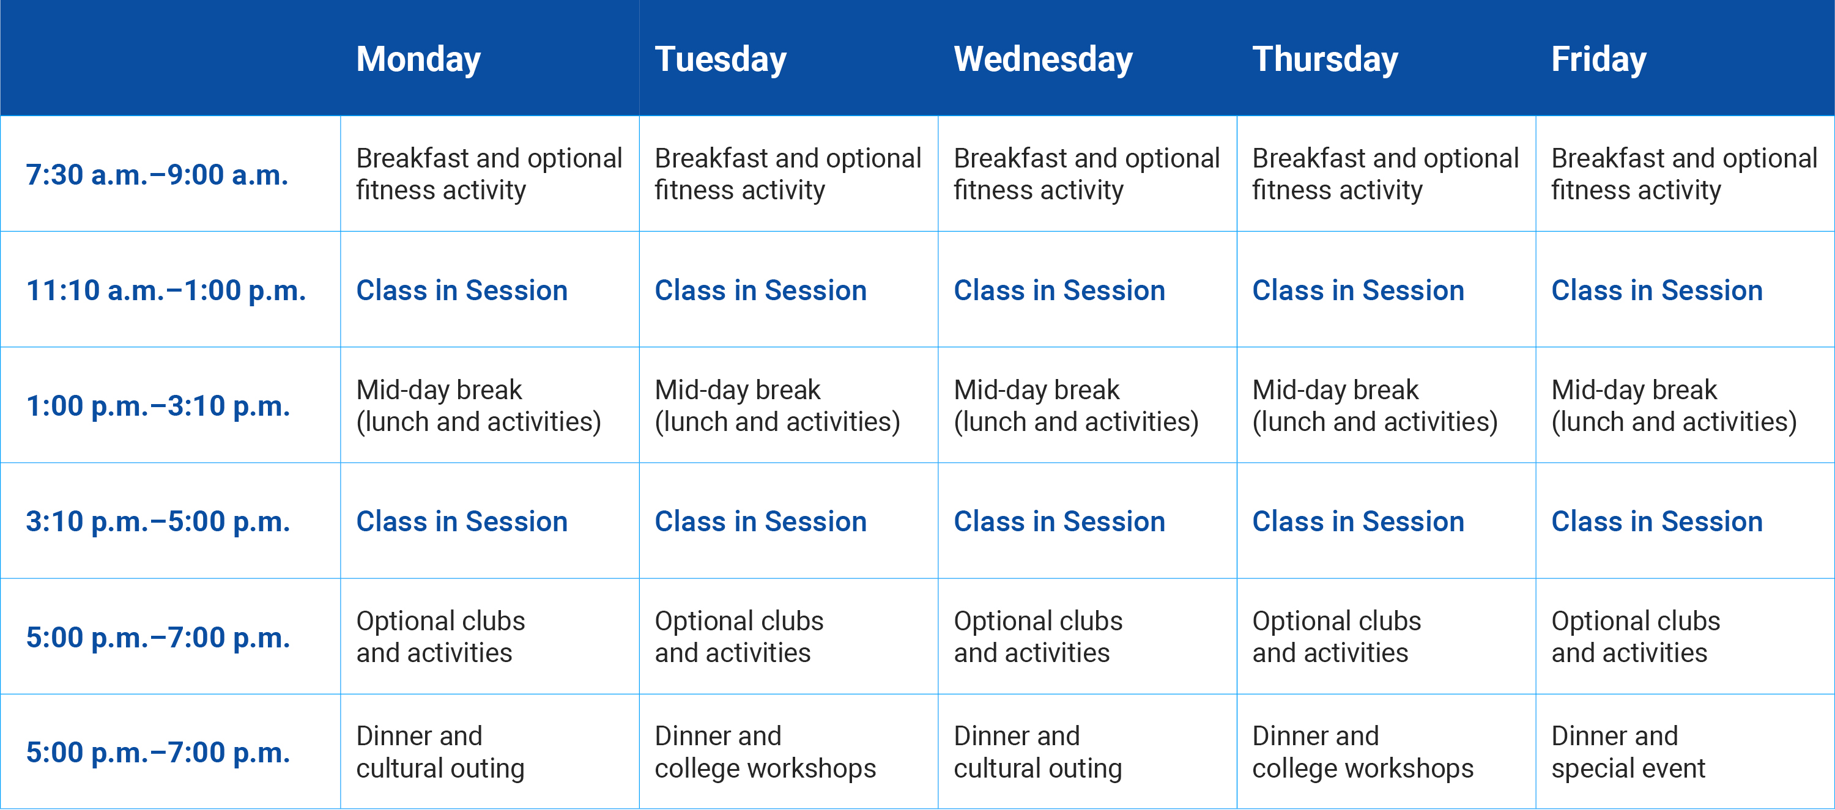Image resolution: width=1835 pixels, height=810 pixels.
Task: Click Wednesday's Dinner and cultural outing cell
Action: tap(1038, 752)
